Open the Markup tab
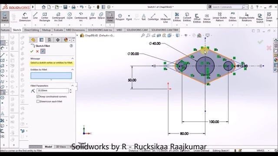This screenshot has height=156, width=278. 46,30
